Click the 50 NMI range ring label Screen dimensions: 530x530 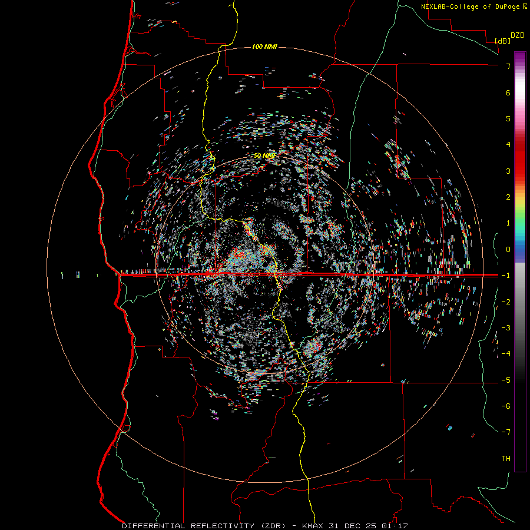tap(264, 155)
